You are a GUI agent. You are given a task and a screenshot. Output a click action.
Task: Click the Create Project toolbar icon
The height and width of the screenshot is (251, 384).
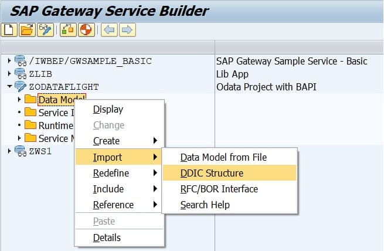pos(8,29)
